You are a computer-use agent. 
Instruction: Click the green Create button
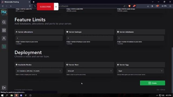pyautogui.click(x=152, y=83)
